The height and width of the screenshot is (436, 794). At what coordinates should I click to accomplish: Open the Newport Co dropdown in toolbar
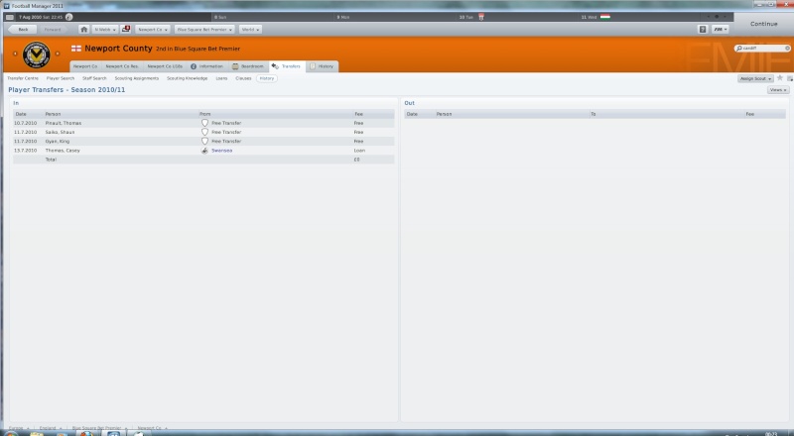(153, 30)
